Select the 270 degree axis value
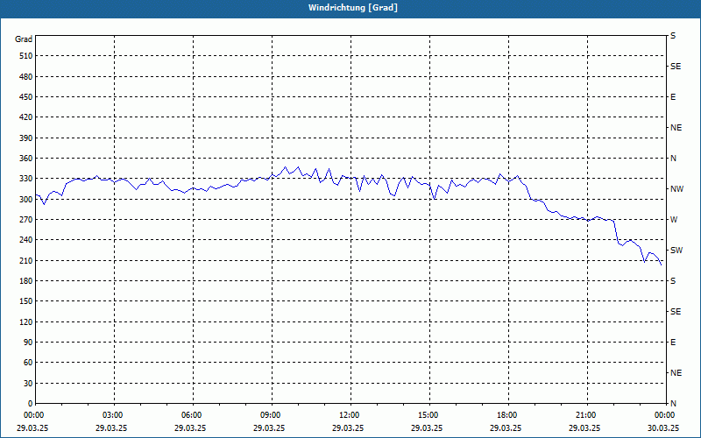 26,220
